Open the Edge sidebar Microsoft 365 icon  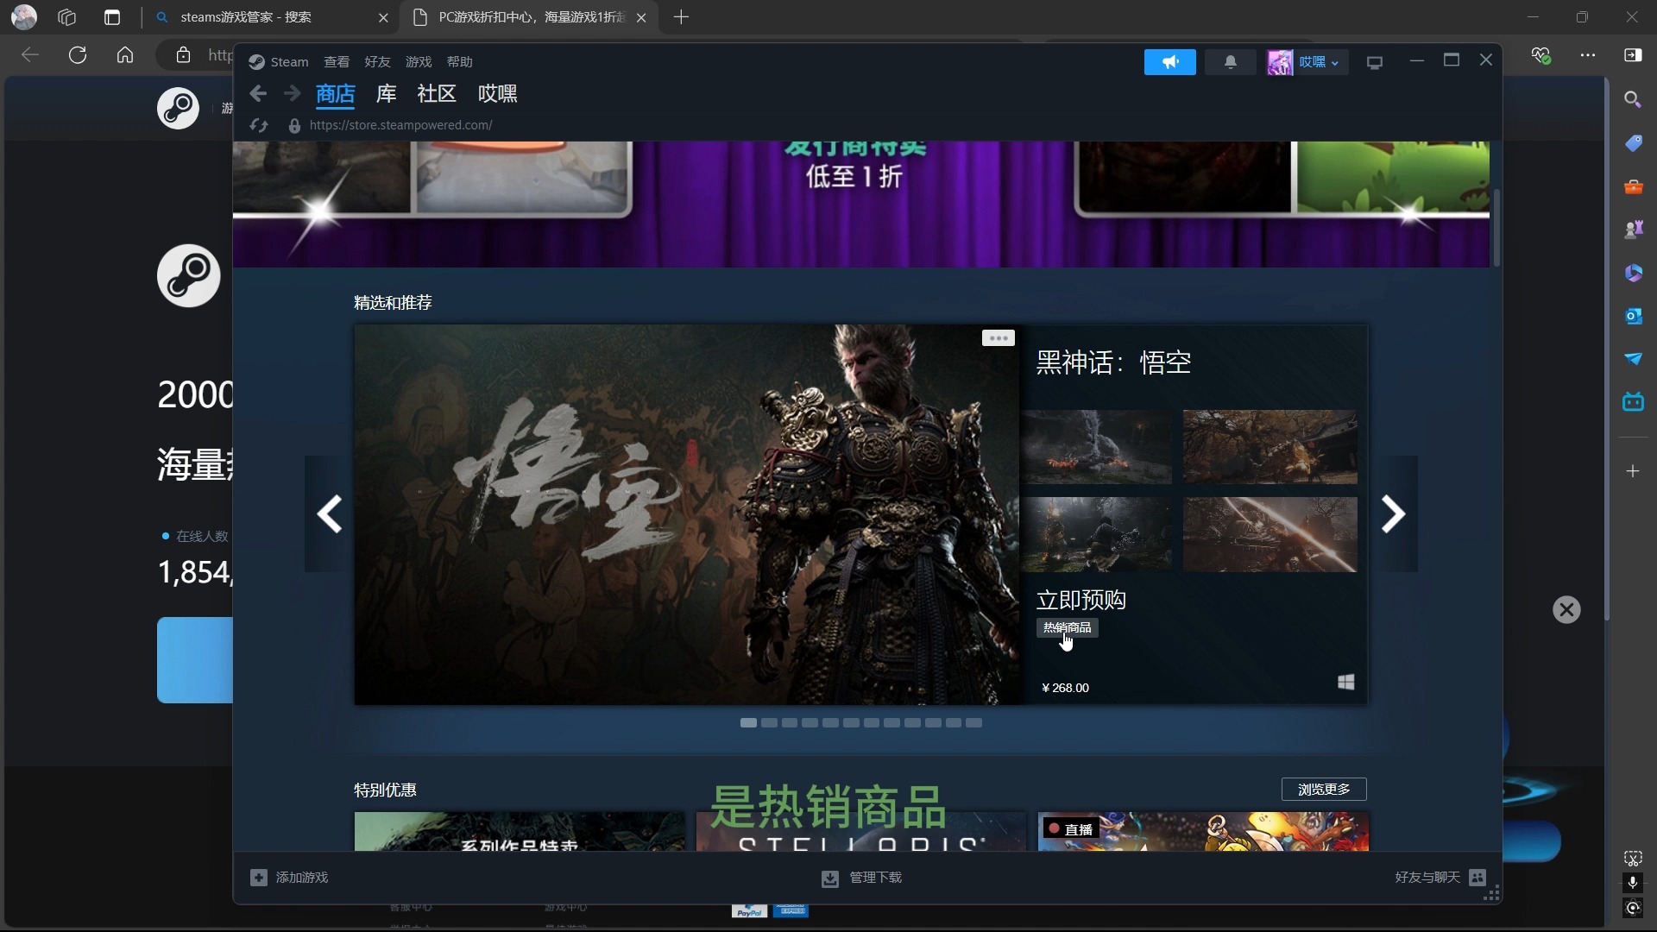pos(1633,273)
